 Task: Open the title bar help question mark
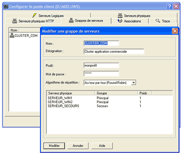(170, 6)
